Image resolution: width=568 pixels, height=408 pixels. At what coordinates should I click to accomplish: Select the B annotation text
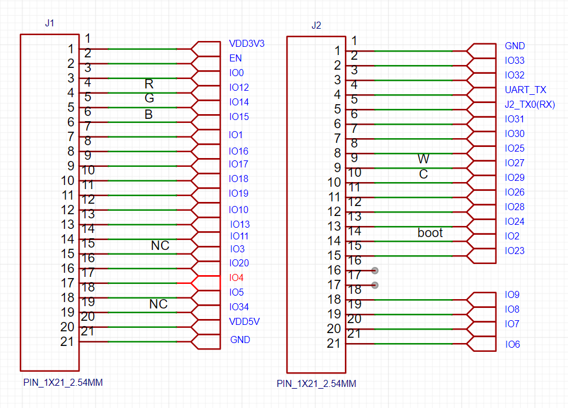click(149, 115)
